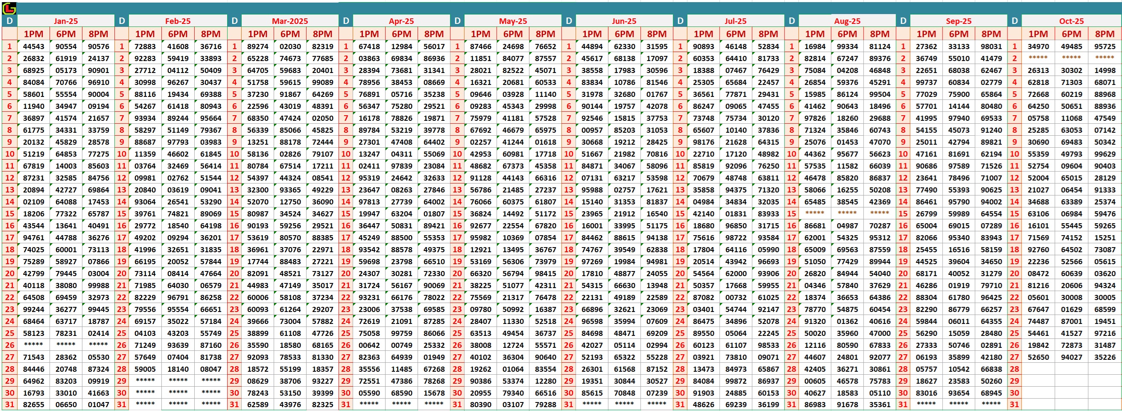Click the 6PM column header under Feb-25
The width and height of the screenshot is (1122, 411).
click(x=178, y=34)
